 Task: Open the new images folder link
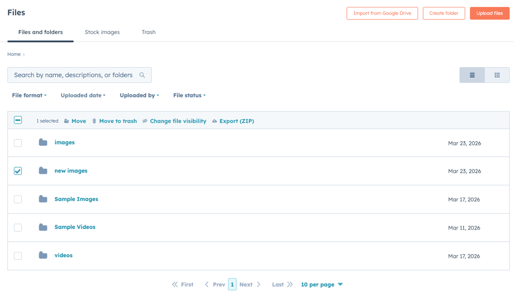71,171
